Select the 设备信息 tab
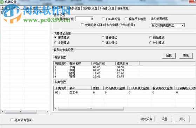The width and height of the screenshot is (196, 128). (123, 8)
